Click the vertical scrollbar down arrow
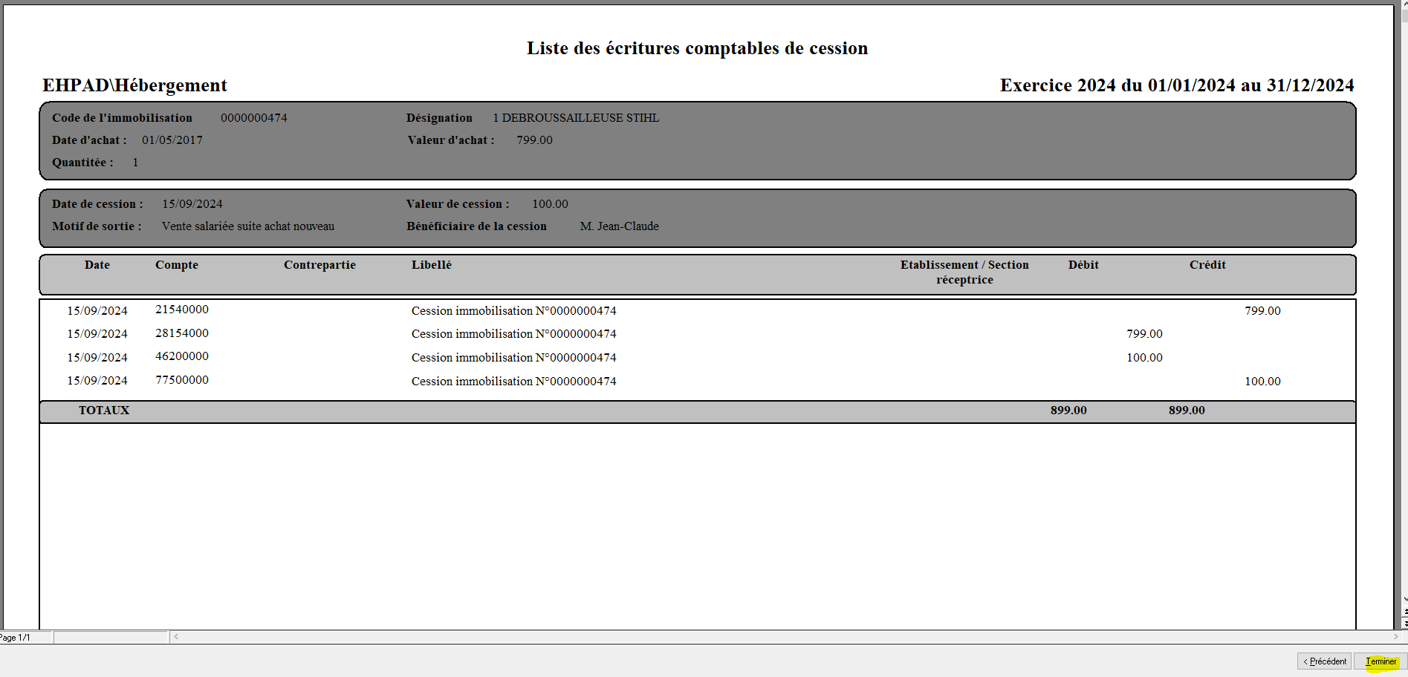This screenshot has height=677, width=1408. pos(1404,600)
